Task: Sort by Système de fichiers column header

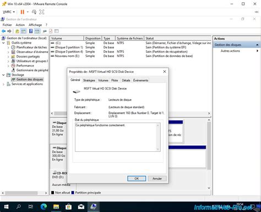Action: (x=129, y=38)
